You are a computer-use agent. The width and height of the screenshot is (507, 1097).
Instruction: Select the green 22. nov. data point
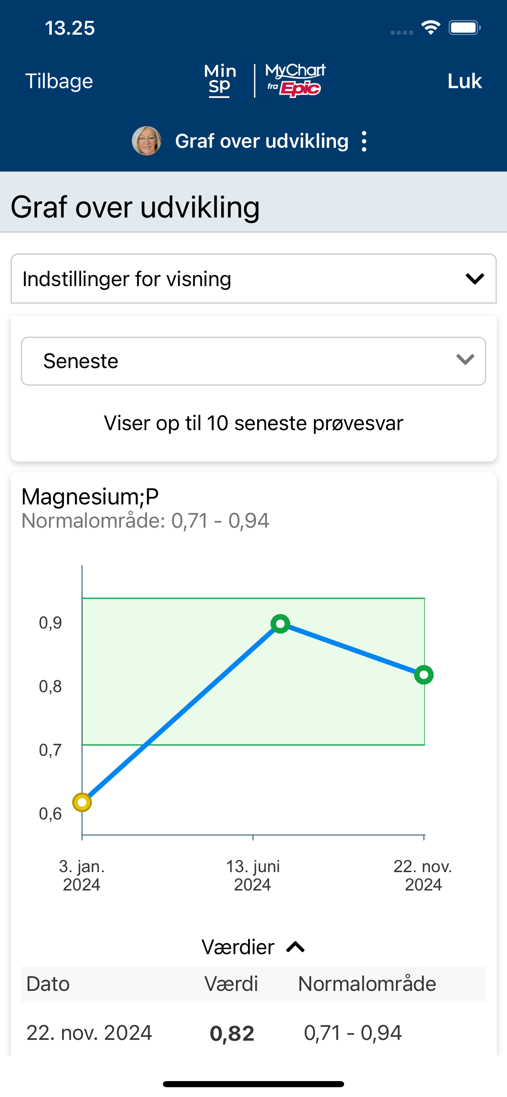424,675
